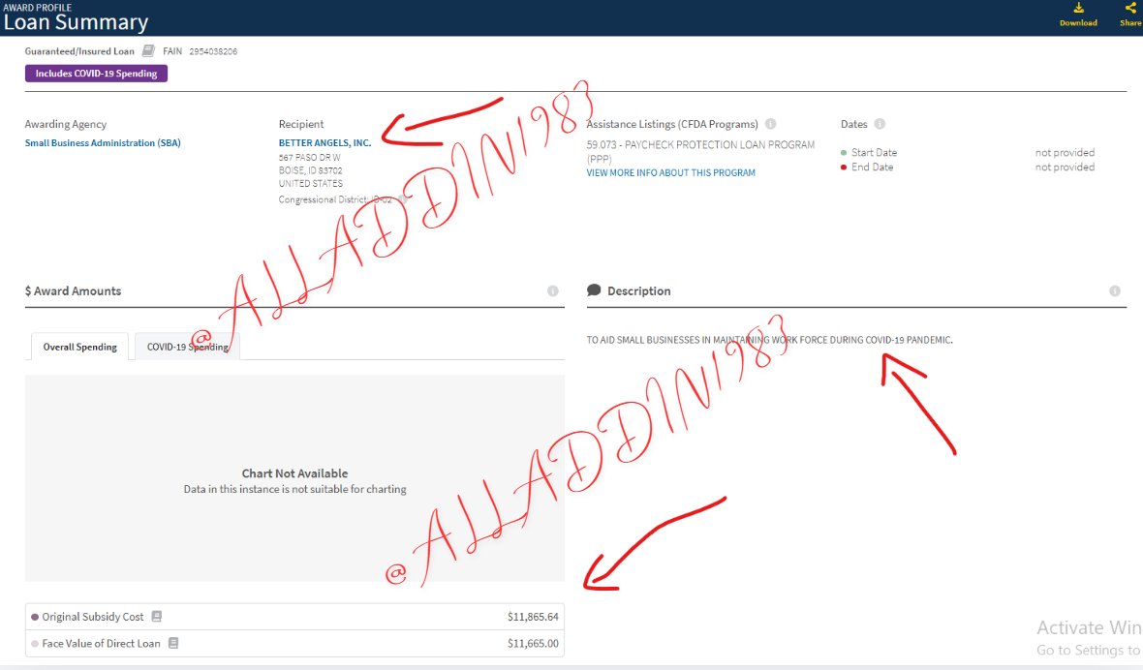Click the FAIN number 2954038206
This screenshot has height=670, width=1143.
213,51
